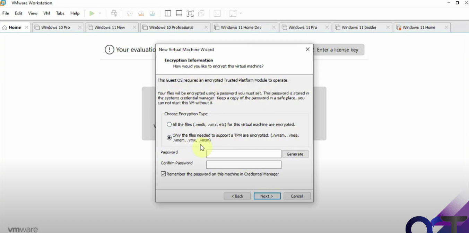Screen dimensions: 469x233
Task: Enter full screen mode with the toolbar icon
Action: pyautogui.click(x=190, y=13)
